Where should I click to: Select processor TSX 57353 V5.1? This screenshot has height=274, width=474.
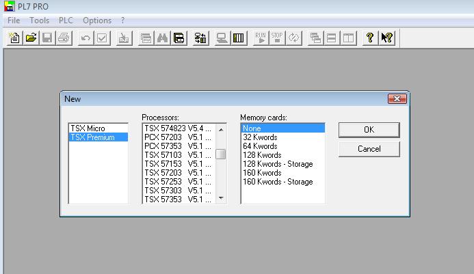(179, 200)
